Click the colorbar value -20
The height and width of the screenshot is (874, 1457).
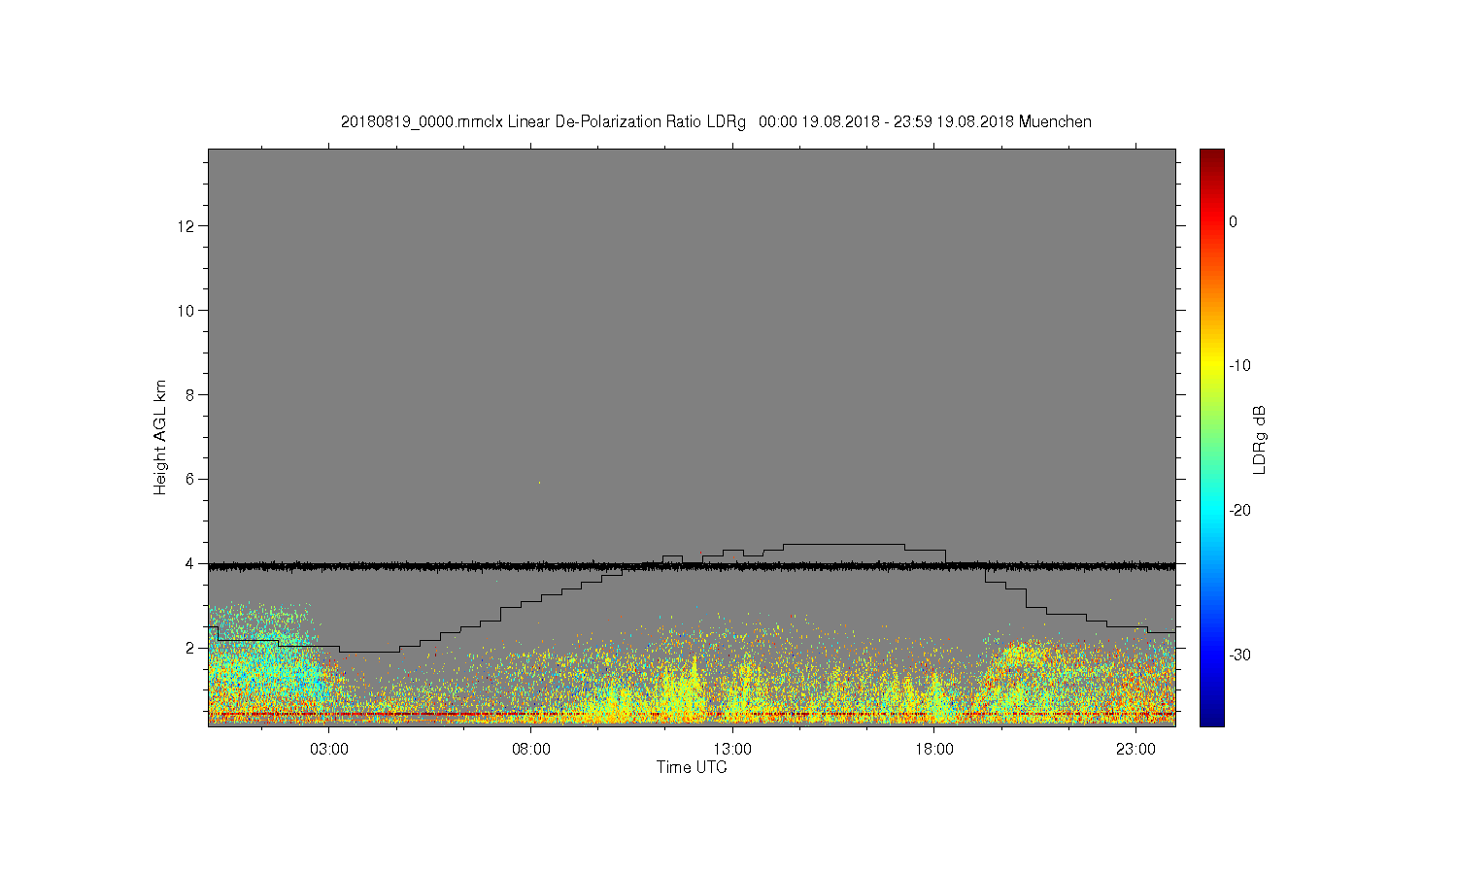[x=1239, y=510]
